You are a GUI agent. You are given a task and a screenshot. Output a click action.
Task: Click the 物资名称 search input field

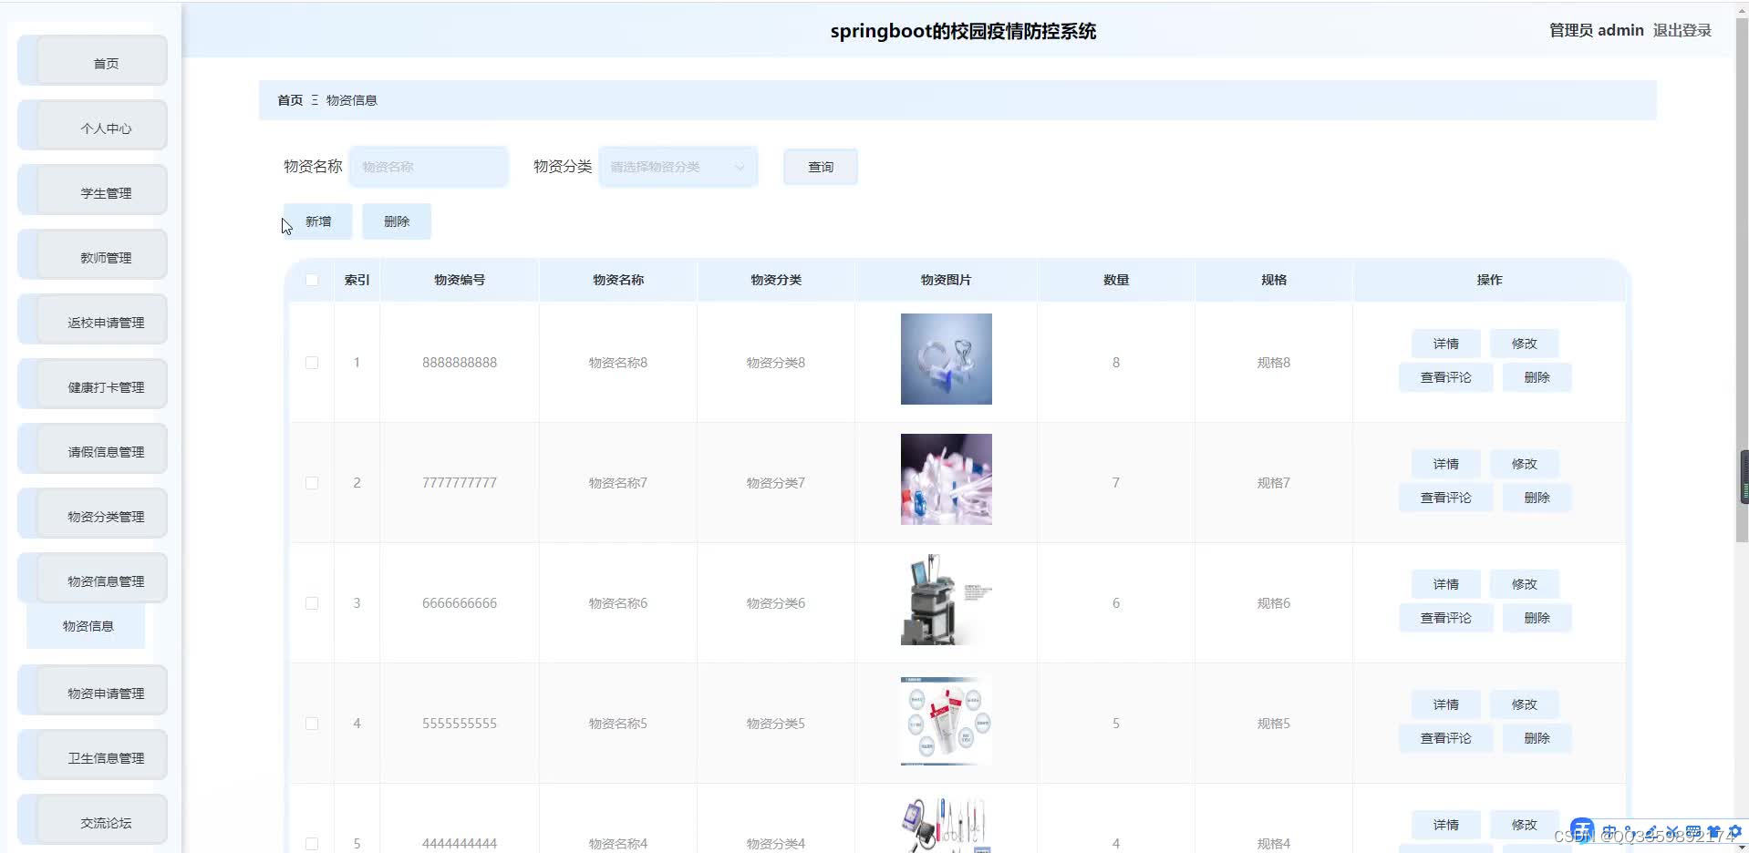tap(429, 167)
